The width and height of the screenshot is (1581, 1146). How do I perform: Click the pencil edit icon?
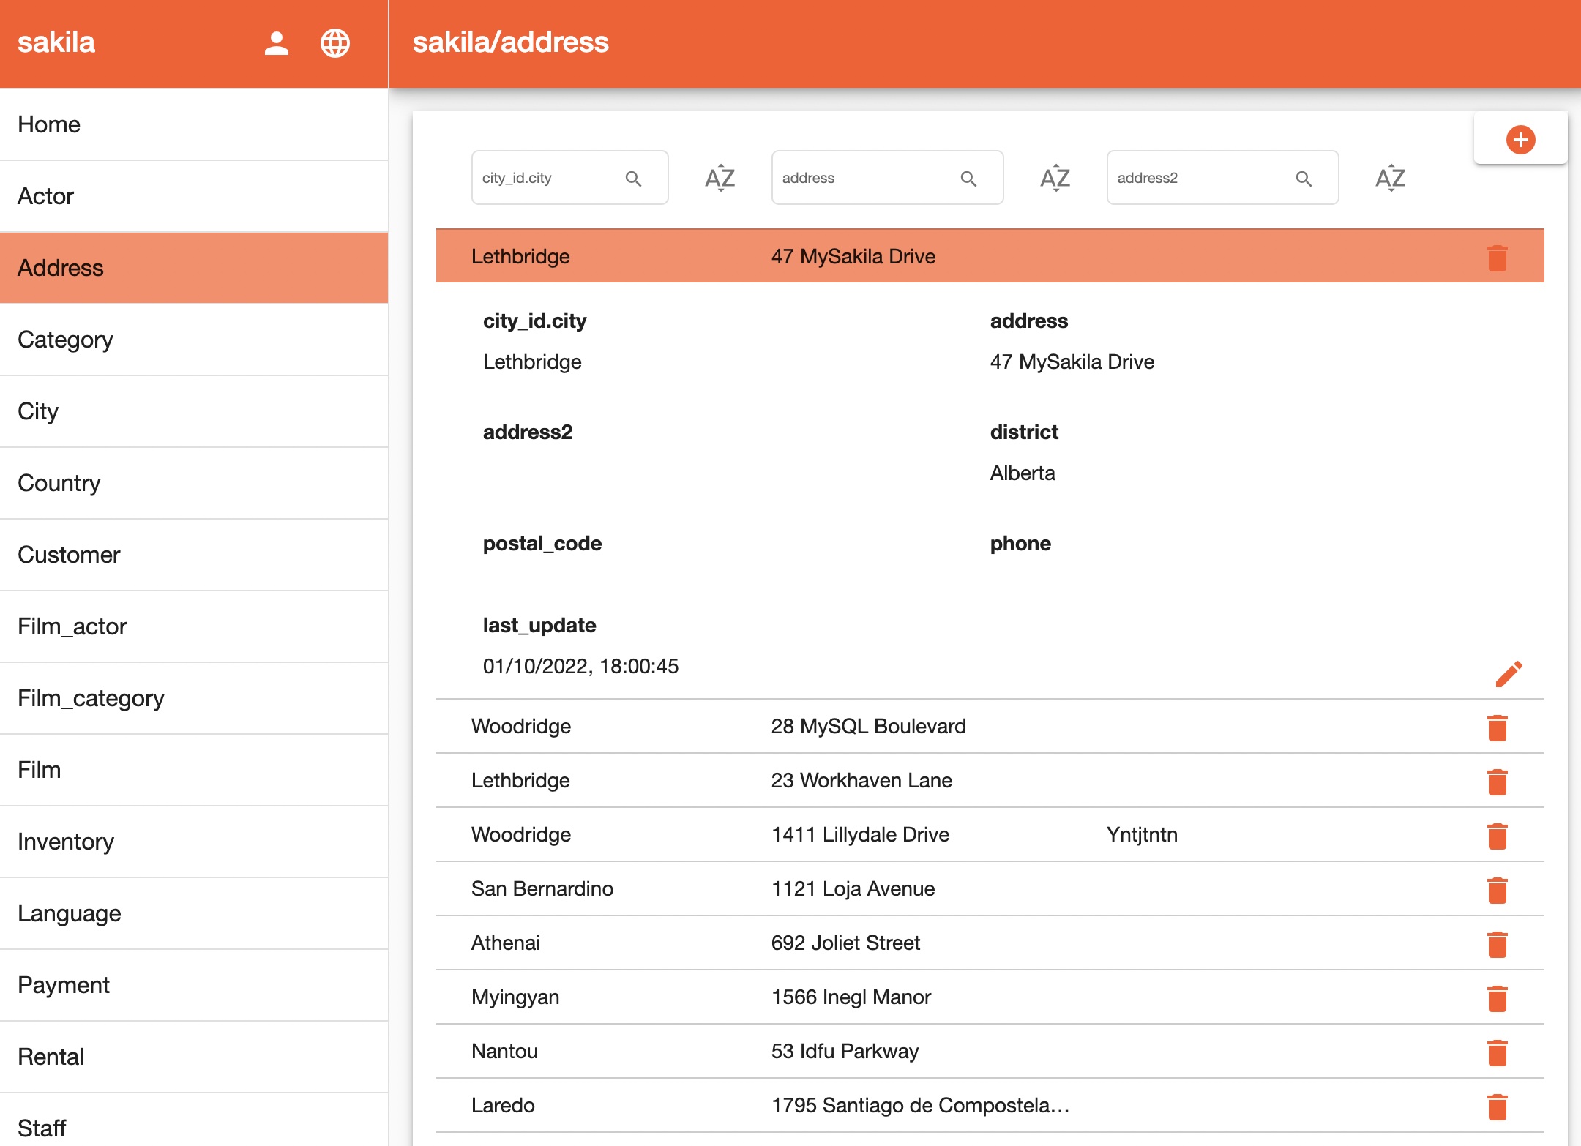pos(1508,674)
